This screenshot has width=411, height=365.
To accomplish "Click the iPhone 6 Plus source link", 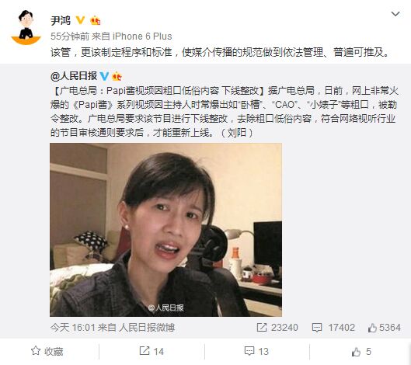I will point(142,36).
